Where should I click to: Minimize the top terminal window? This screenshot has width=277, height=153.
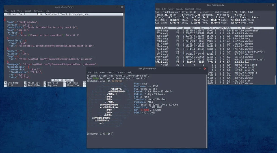coord(268,5)
